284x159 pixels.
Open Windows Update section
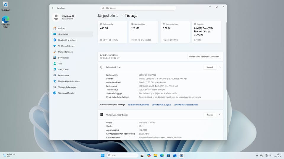[66, 93]
